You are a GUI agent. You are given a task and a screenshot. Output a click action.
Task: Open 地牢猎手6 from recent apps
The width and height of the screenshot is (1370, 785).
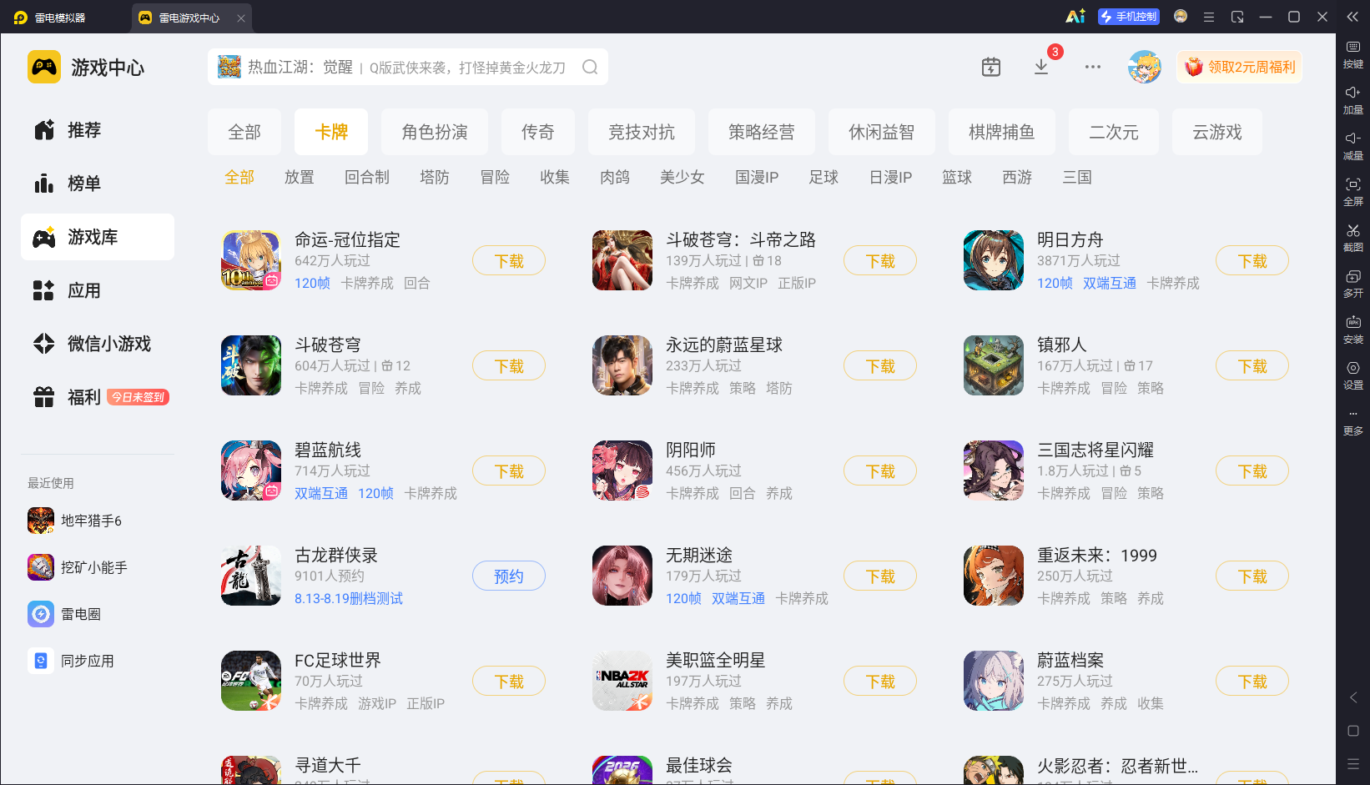coord(75,521)
